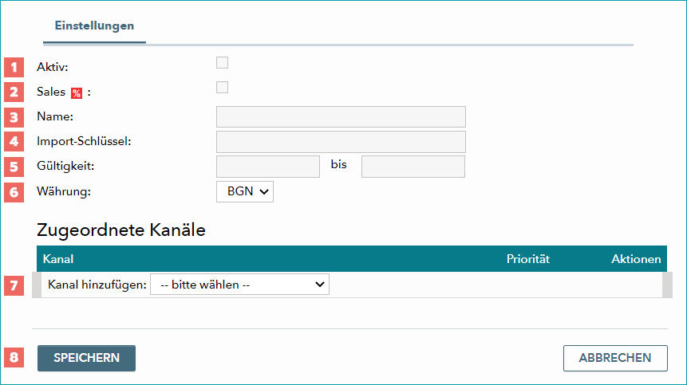The height and width of the screenshot is (385, 687).
Task: Open the Währung BGN dropdown
Action: (x=245, y=191)
